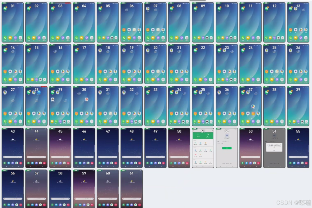Open Play Store on phone 14
This screenshot has height=208, width=312.
pos(15,71)
